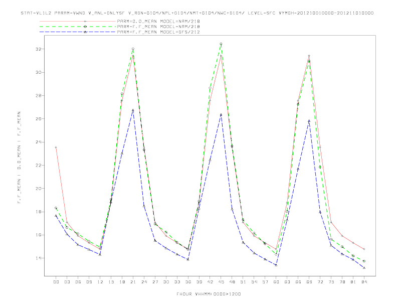Click x-axis tick label 54
The width and height of the screenshot is (397, 307).
254,282
